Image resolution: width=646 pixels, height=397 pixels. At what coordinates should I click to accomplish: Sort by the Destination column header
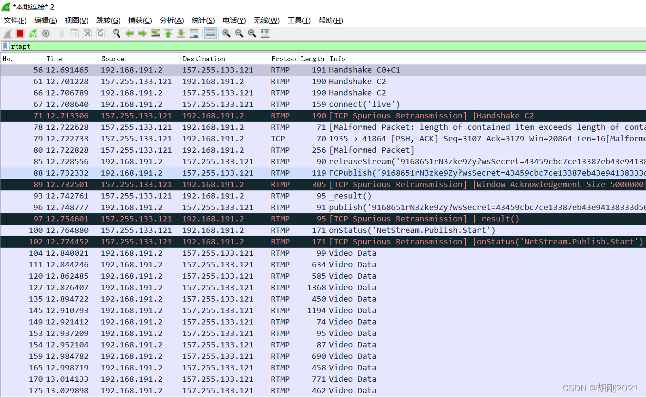click(225, 59)
